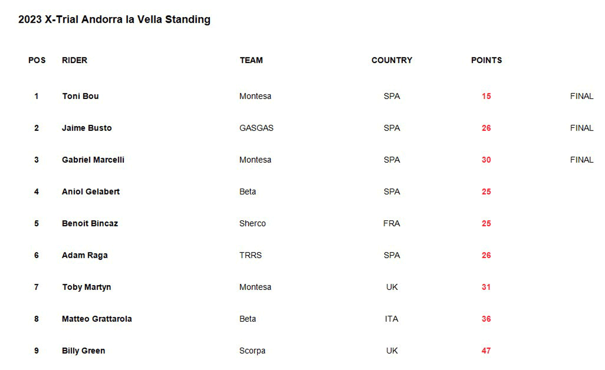This screenshot has width=605, height=370.
Task: Click the POS column header
Action: pyautogui.click(x=37, y=60)
